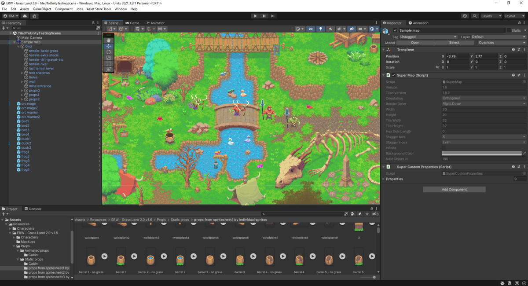Viewport: 528px width, 286px height.
Task: Select the barrel 2 sprite thumbnail
Action: click(x=180, y=259)
